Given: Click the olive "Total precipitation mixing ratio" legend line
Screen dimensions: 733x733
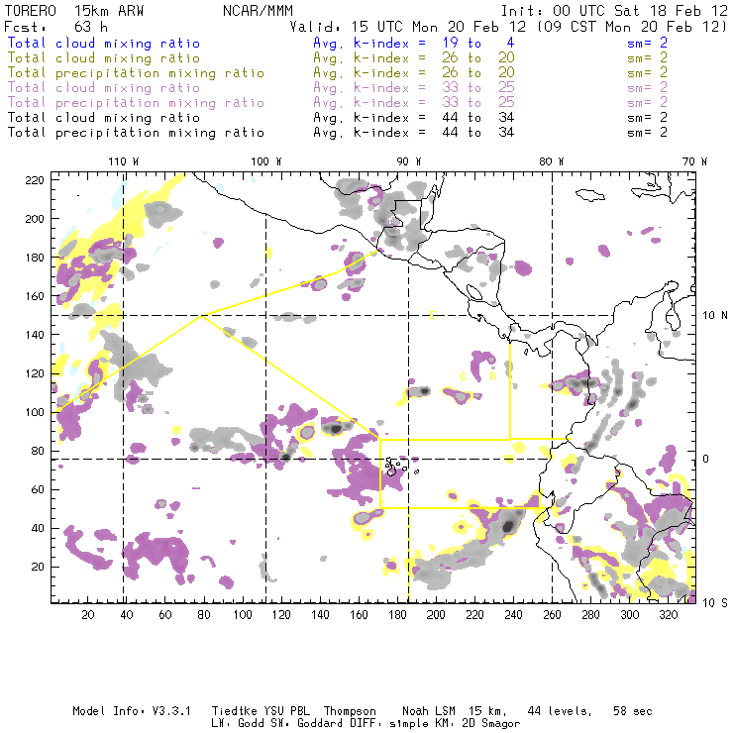Looking at the screenshot, I should tap(136, 73).
